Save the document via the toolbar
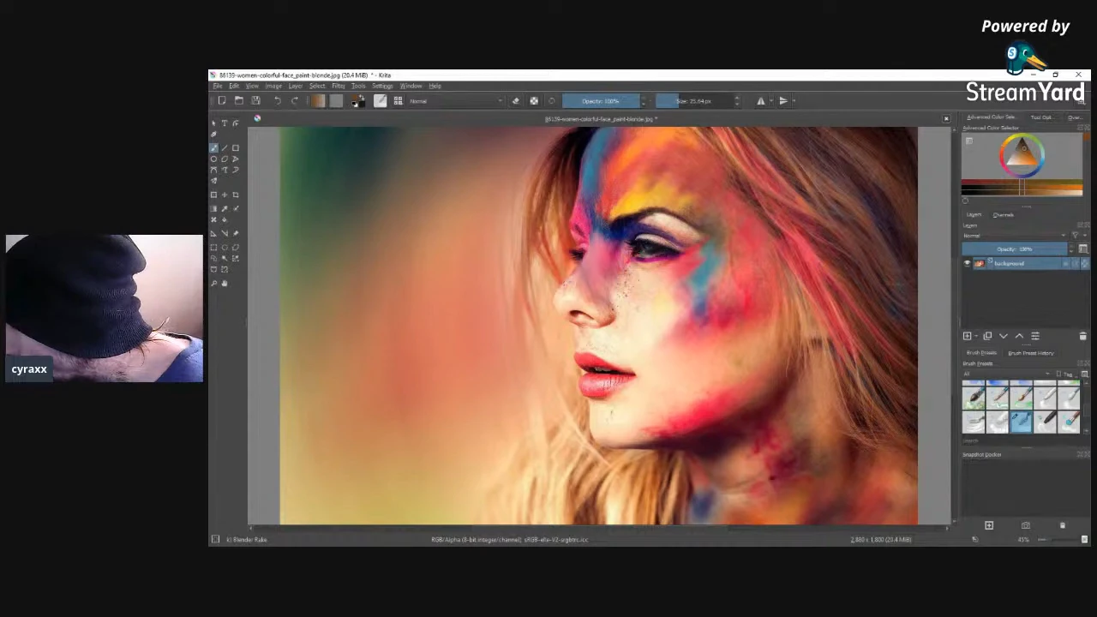 click(255, 101)
